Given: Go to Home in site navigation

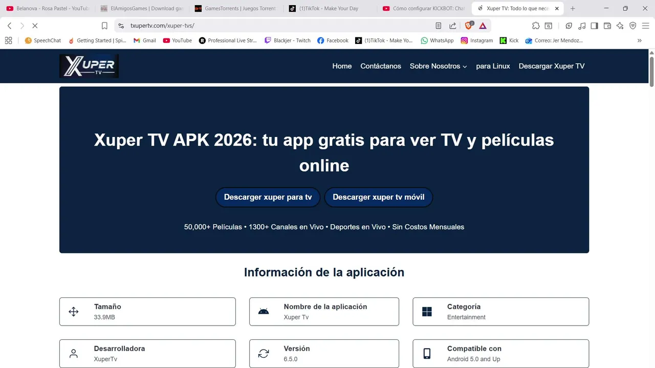Looking at the screenshot, I should pyautogui.click(x=342, y=66).
